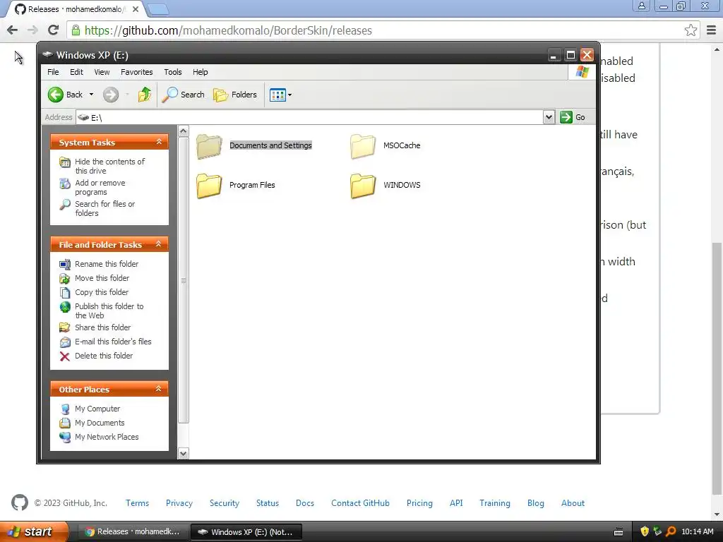The height and width of the screenshot is (542, 723).
Task: Open the Contact GitHub footer link
Action: pos(360,502)
